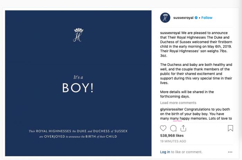Follow the sussexroyal account
242x160 pixels.
(207, 18)
